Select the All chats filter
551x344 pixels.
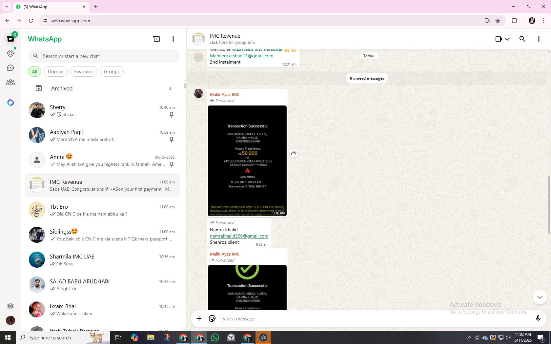click(34, 71)
